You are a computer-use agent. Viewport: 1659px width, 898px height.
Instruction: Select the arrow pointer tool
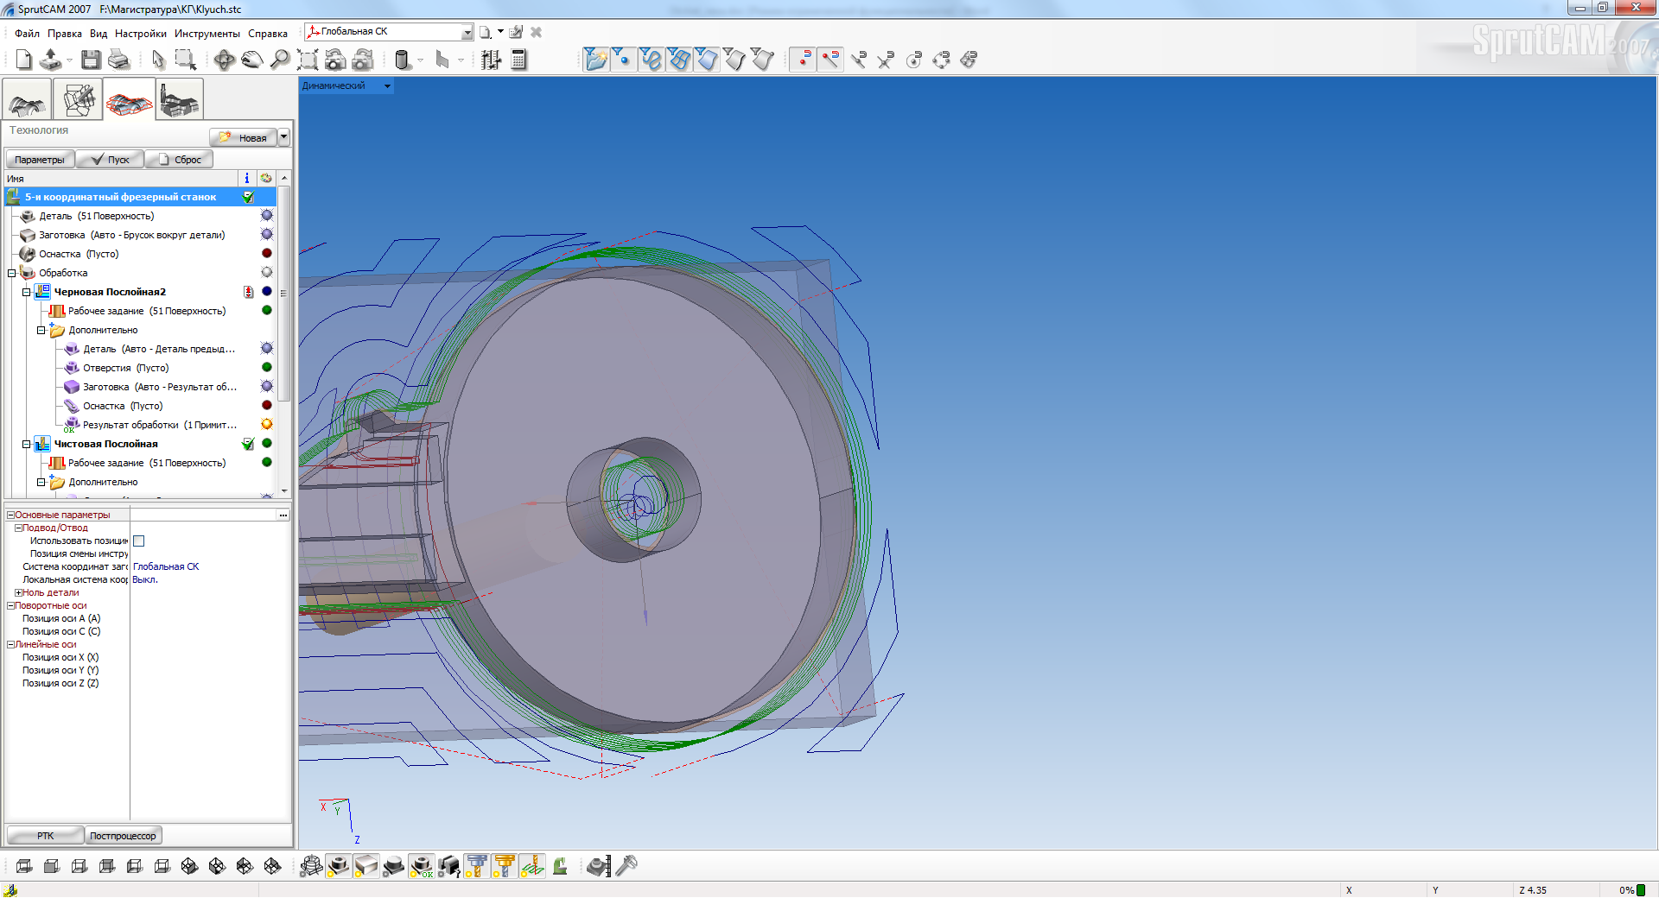[158, 60]
